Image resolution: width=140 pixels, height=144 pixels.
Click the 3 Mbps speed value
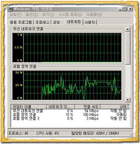point(92,118)
